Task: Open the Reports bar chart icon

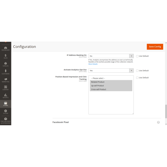Action: point(6,96)
